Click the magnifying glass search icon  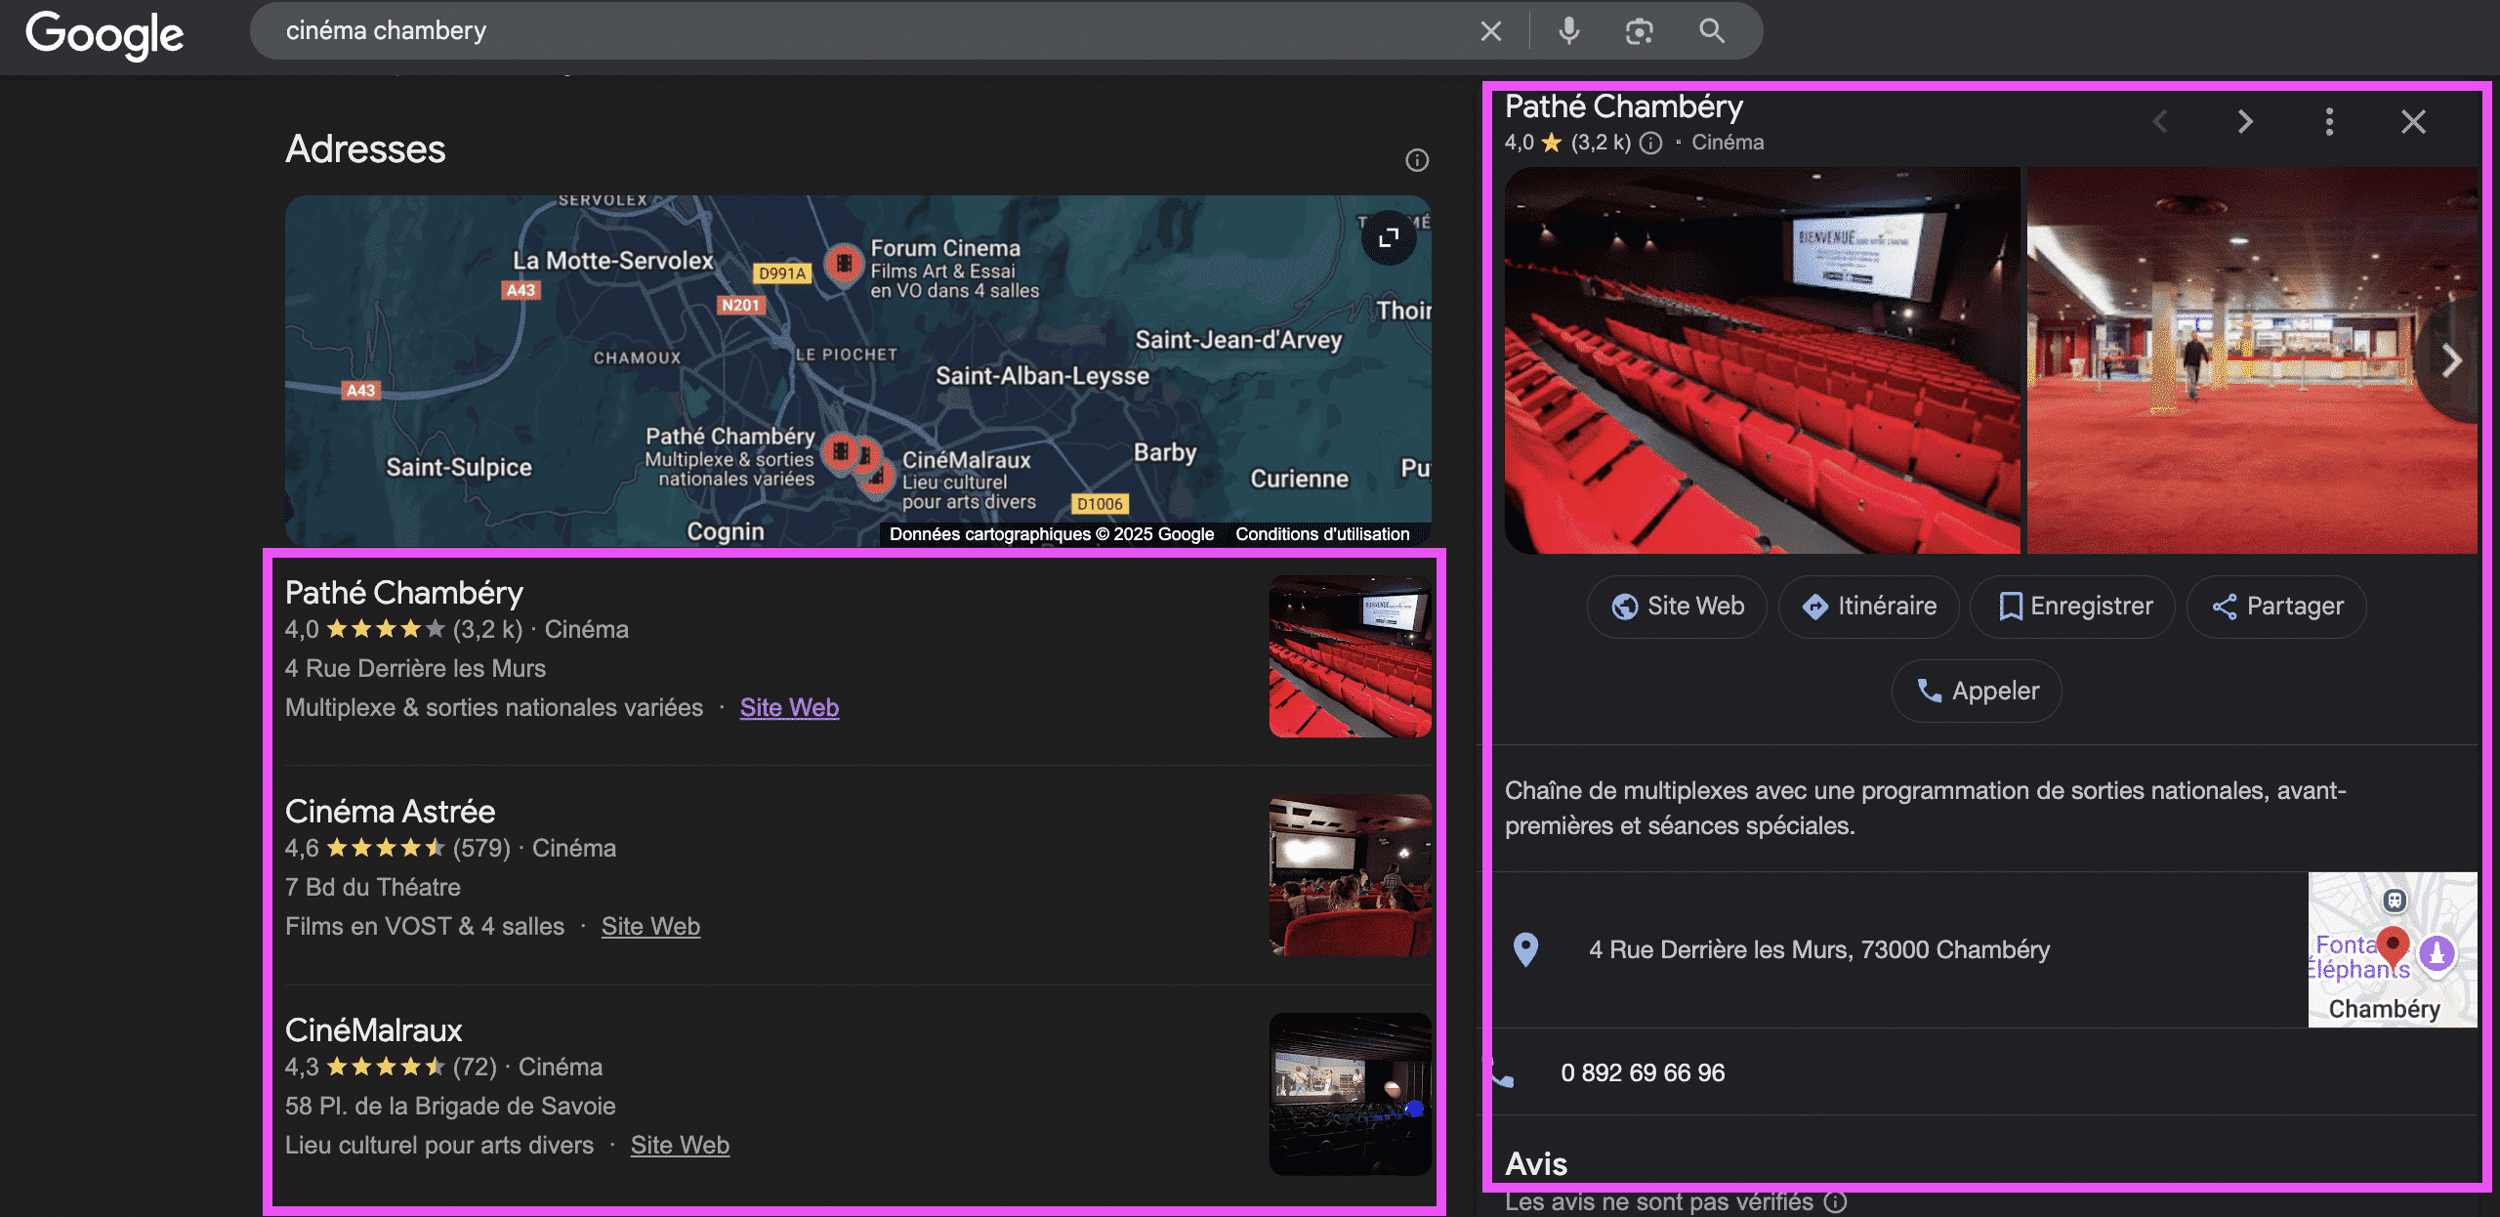1711,31
